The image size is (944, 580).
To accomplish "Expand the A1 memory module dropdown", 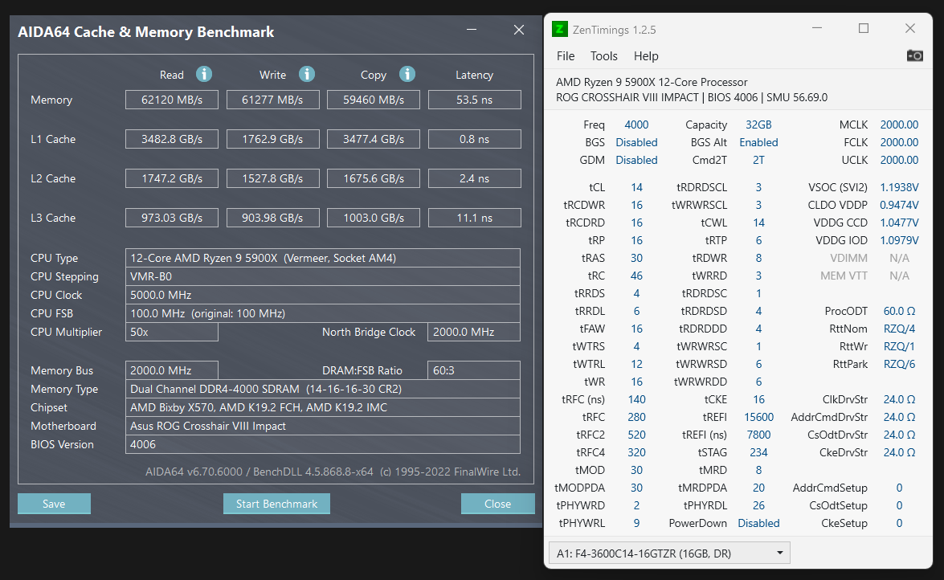I will [669, 553].
